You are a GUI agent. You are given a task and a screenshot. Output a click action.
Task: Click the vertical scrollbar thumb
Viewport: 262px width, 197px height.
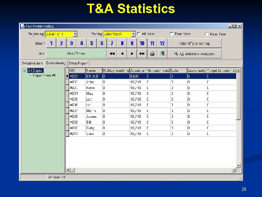click(238, 96)
